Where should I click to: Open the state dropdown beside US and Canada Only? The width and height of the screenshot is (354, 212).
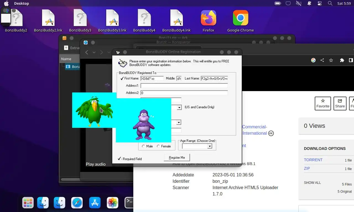[x=179, y=107]
